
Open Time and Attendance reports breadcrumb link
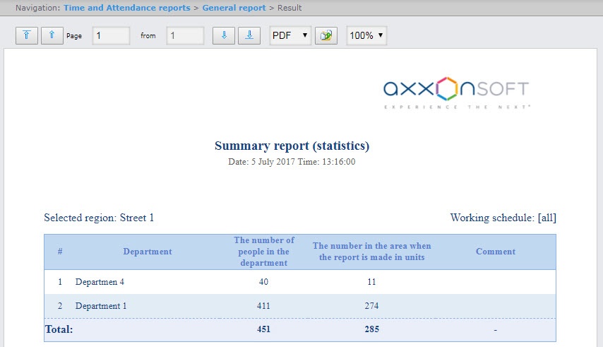pyautogui.click(x=126, y=8)
